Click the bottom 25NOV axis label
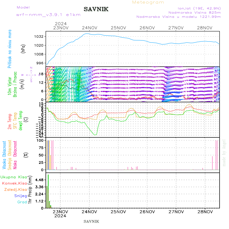The width and height of the screenshot is (229, 229). point(118,212)
